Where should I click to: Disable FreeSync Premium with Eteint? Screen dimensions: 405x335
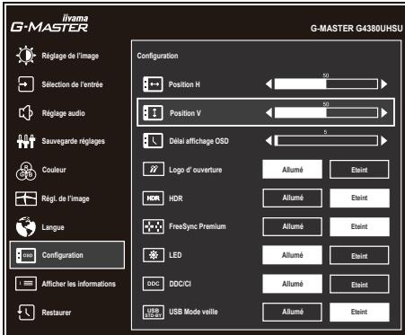pos(359,226)
